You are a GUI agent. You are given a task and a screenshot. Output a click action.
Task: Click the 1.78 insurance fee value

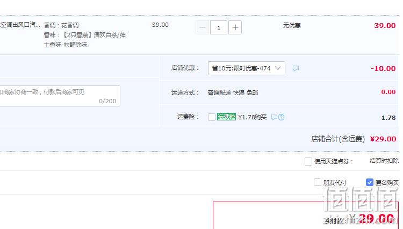coord(388,118)
